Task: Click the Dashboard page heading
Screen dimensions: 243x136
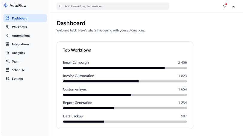Action: pyautogui.click(x=71, y=23)
